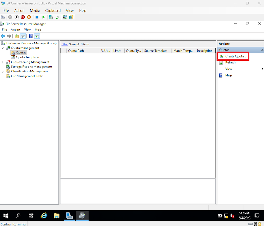Image resolution: width=264 pixels, height=226 pixels.
Task: Toggle the Actions pane visibility icon
Action: pos(37,36)
